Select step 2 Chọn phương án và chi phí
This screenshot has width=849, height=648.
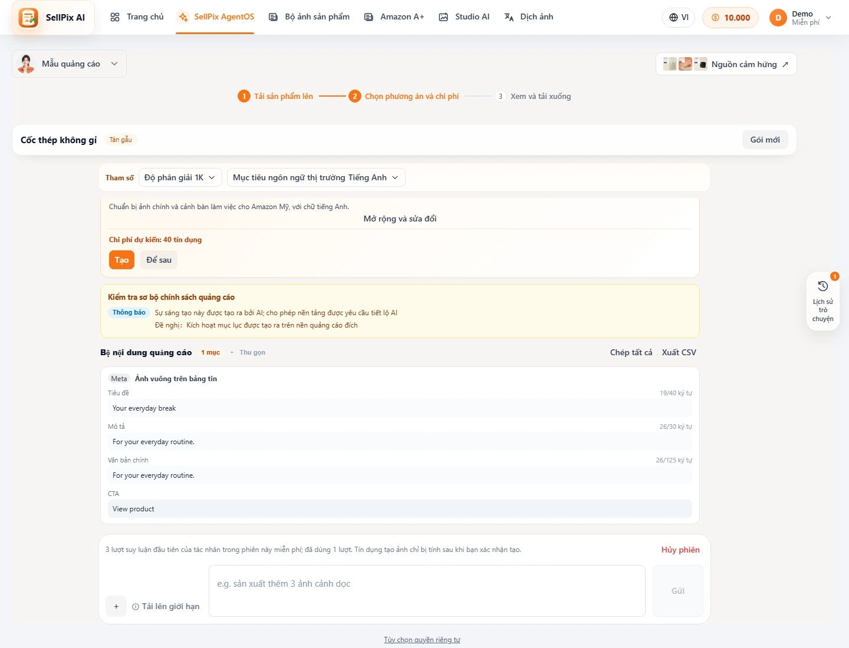click(x=404, y=96)
